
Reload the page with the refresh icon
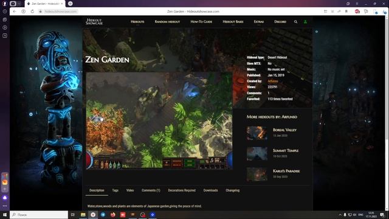32,12
